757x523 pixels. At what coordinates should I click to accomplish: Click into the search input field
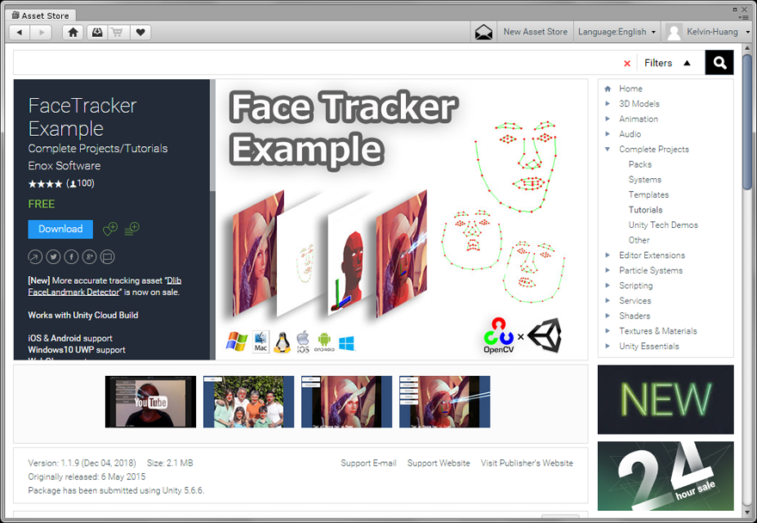coord(317,63)
